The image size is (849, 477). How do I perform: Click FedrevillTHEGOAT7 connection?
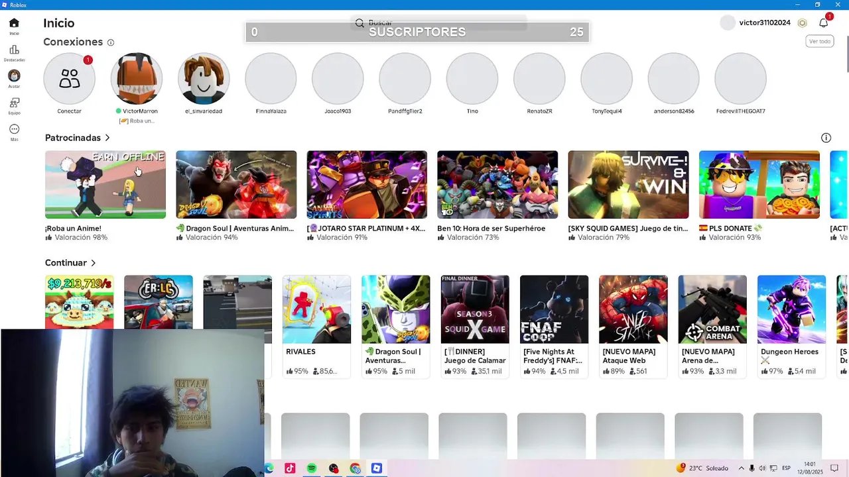[x=740, y=79]
